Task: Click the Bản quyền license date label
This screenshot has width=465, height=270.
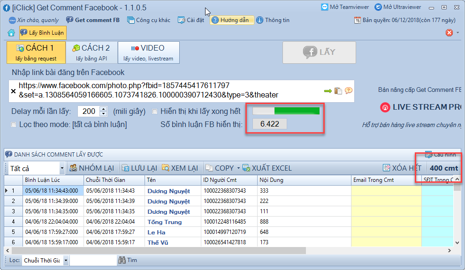Action: pyautogui.click(x=405, y=20)
